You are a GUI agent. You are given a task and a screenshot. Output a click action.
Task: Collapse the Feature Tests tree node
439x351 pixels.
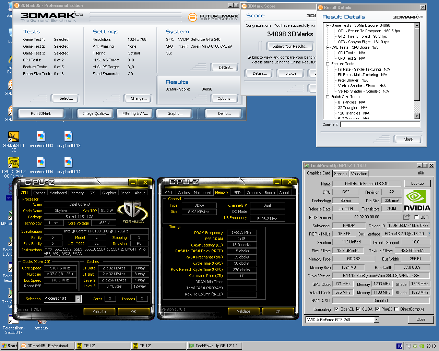tap(328, 64)
